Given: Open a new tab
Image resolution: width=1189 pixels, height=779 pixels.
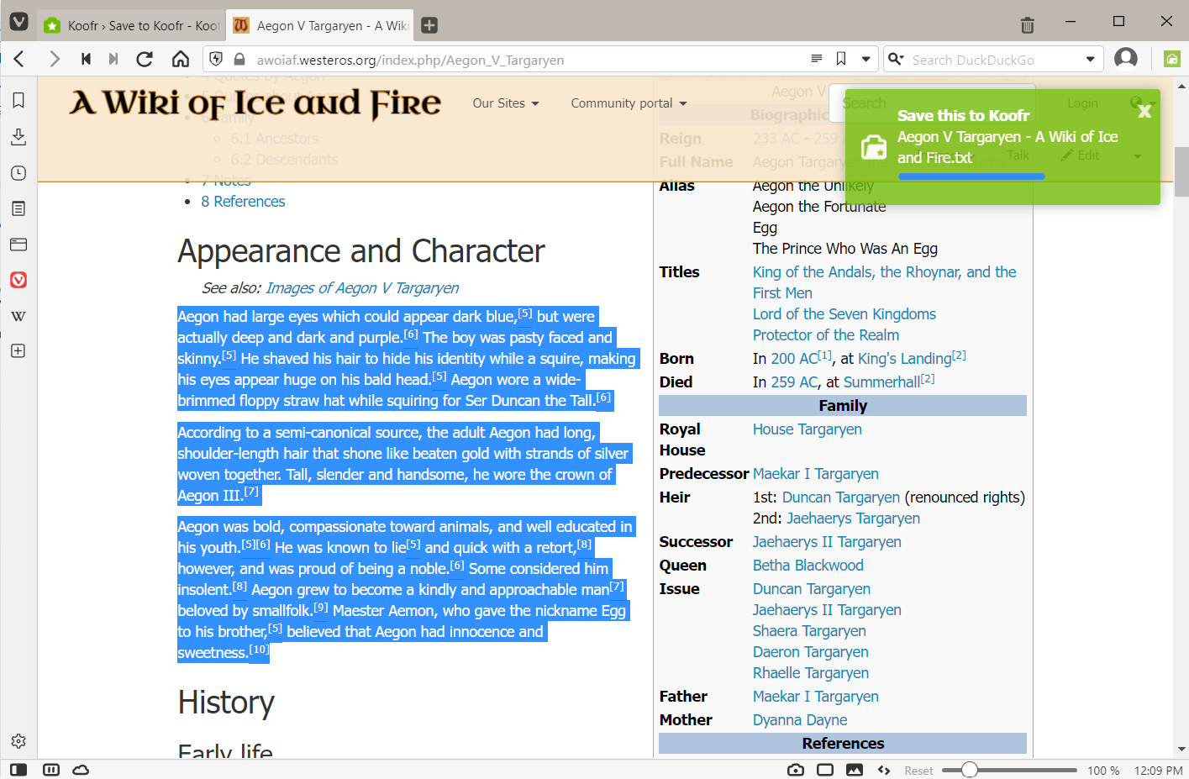Looking at the screenshot, I should pyautogui.click(x=429, y=25).
